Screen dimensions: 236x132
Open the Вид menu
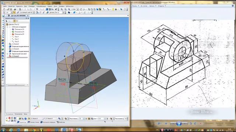point(25,6)
